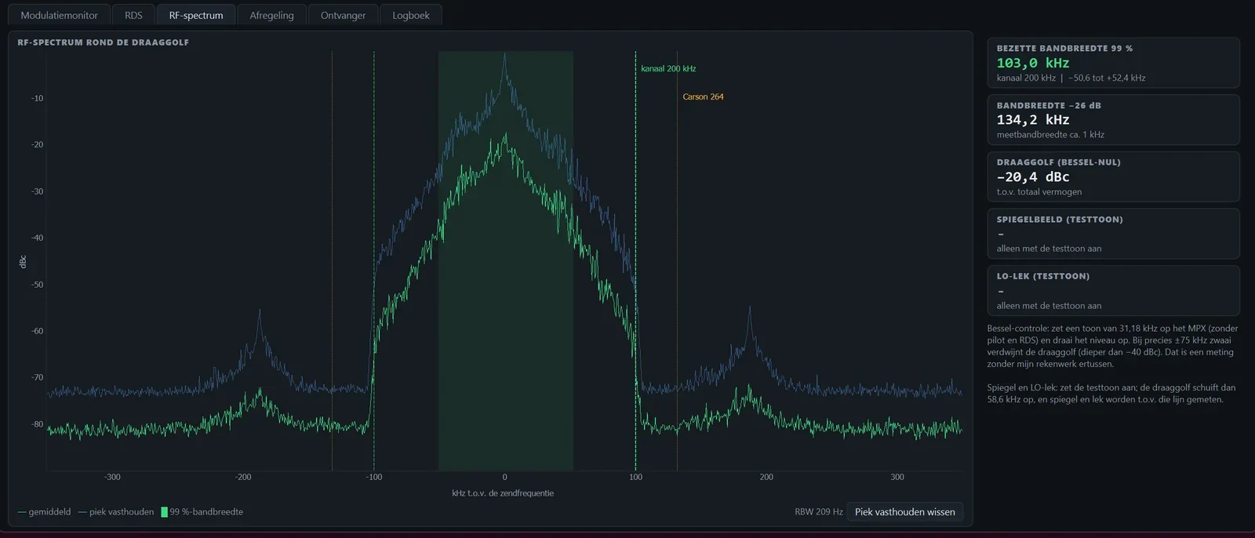Click the Bessel-controle help paragraph
Image resolution: width=1255 pixels, height=538 pixels.
[1113, 346]
